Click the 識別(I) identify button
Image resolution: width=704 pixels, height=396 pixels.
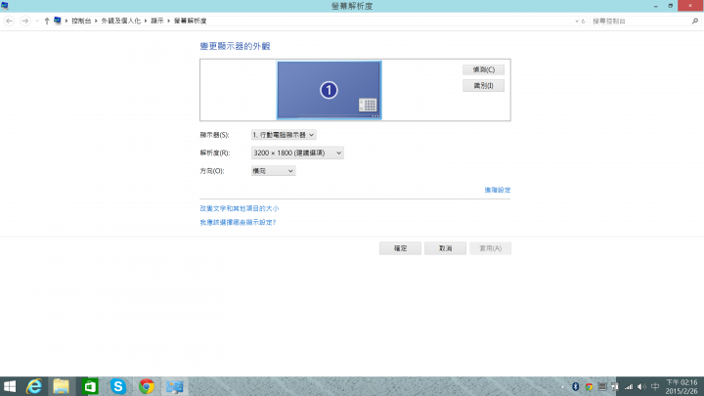click(484, 86)
